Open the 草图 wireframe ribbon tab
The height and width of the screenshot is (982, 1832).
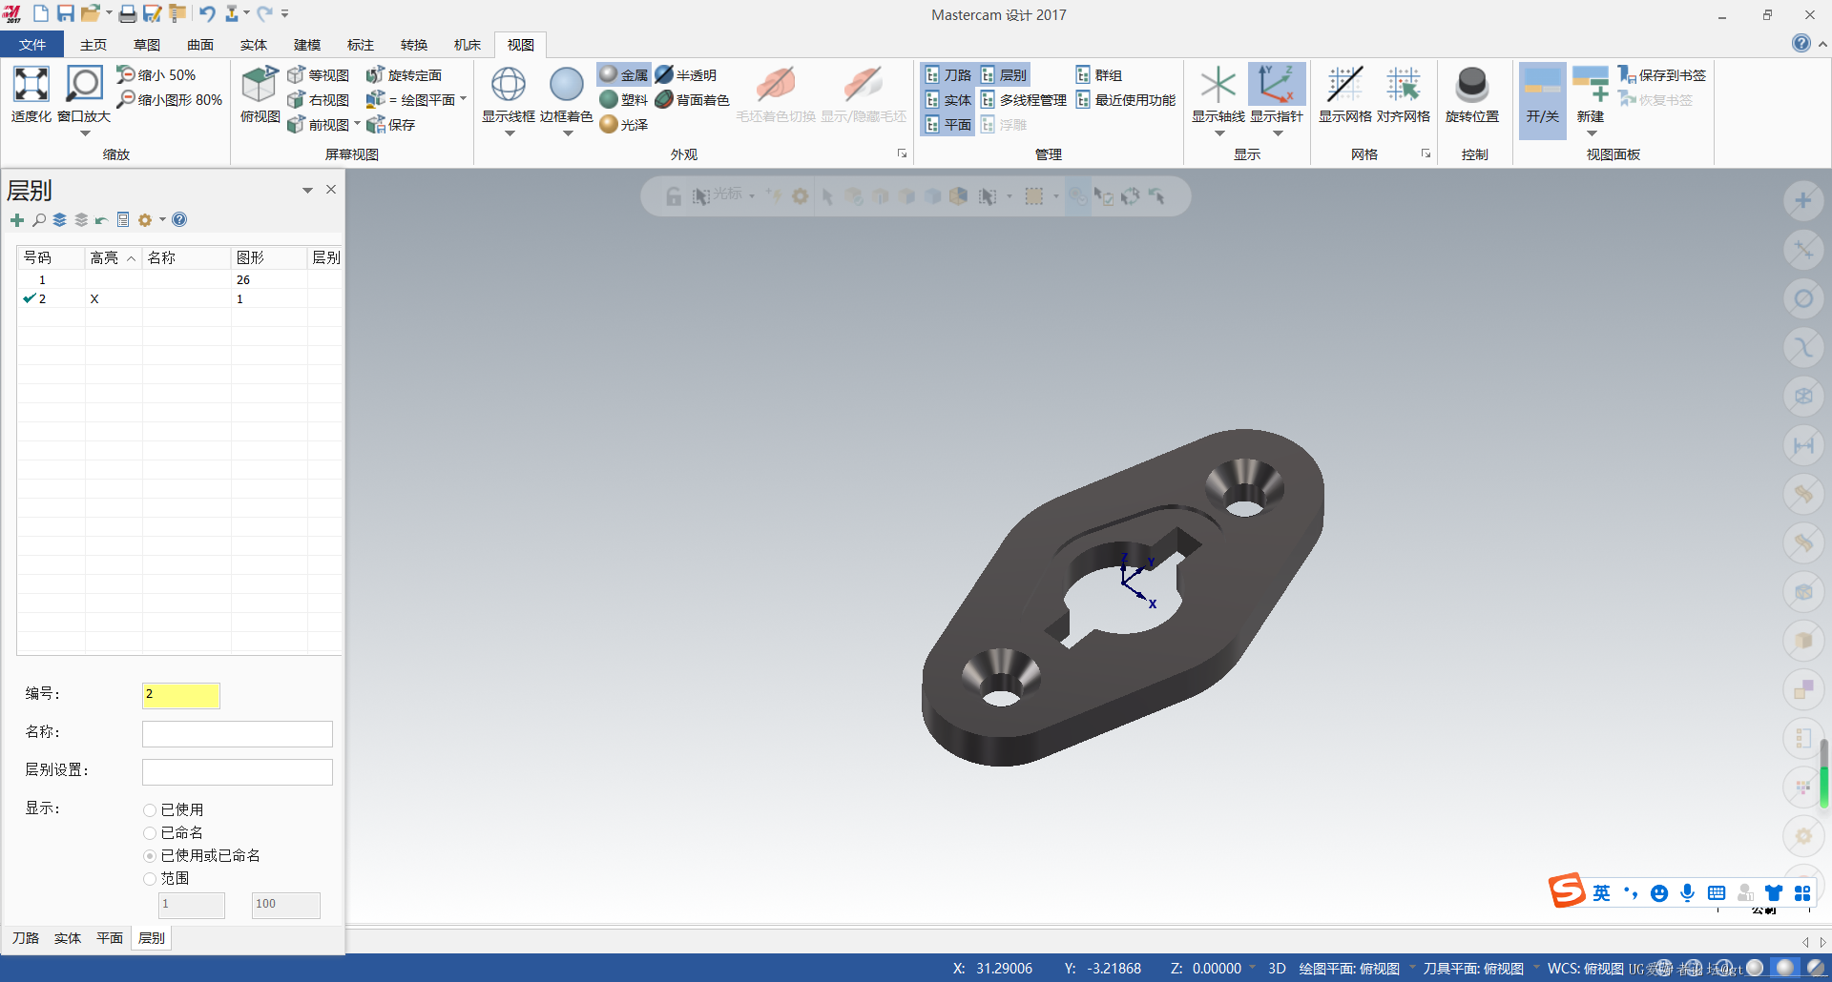coord(147,45)
